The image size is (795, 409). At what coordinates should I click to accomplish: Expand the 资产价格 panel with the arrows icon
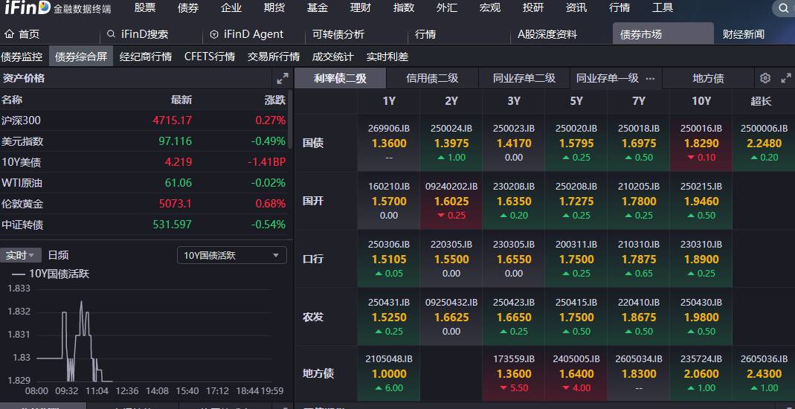(283, 79)
